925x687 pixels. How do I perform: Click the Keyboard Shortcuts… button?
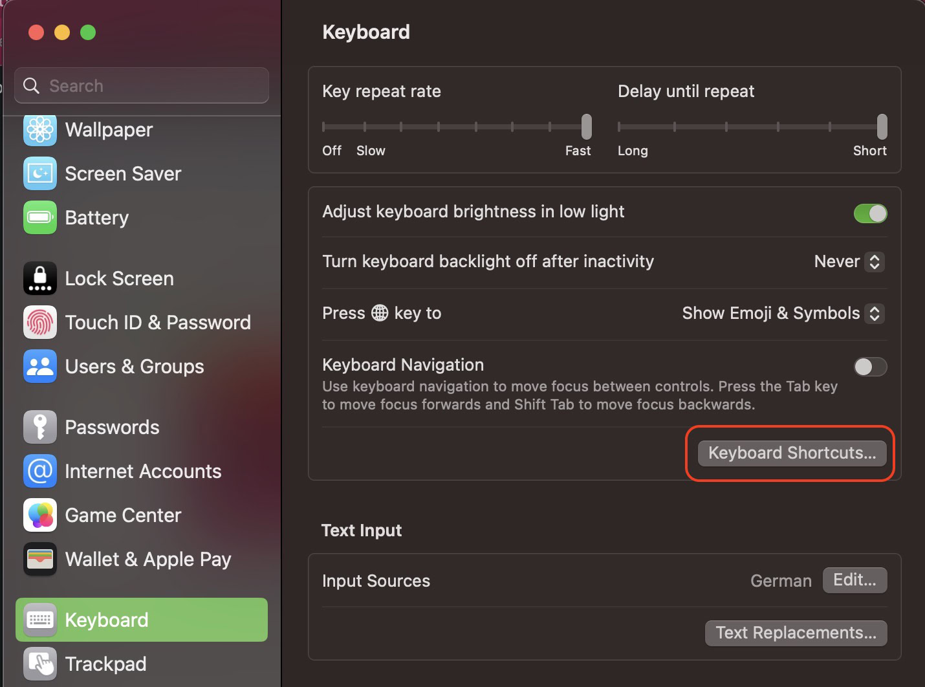tap(792, 453)
